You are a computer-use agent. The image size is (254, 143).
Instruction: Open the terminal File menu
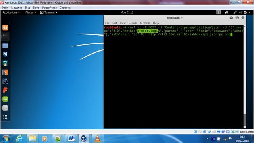click(x=107, y=23)
